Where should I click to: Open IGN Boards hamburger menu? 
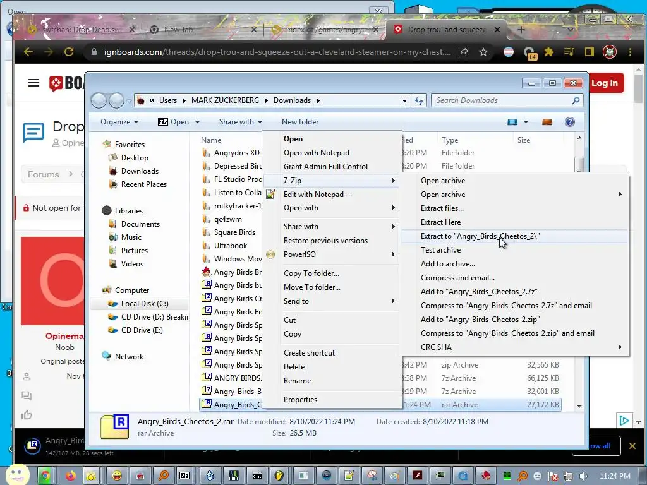coord(33,83)
